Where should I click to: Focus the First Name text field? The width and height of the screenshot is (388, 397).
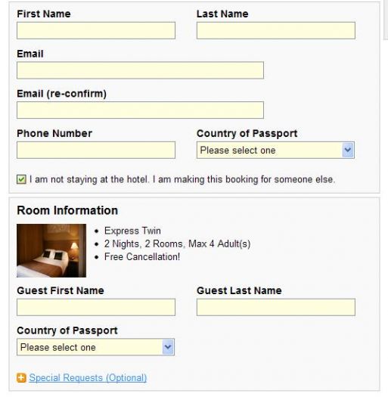pos(96,30)
